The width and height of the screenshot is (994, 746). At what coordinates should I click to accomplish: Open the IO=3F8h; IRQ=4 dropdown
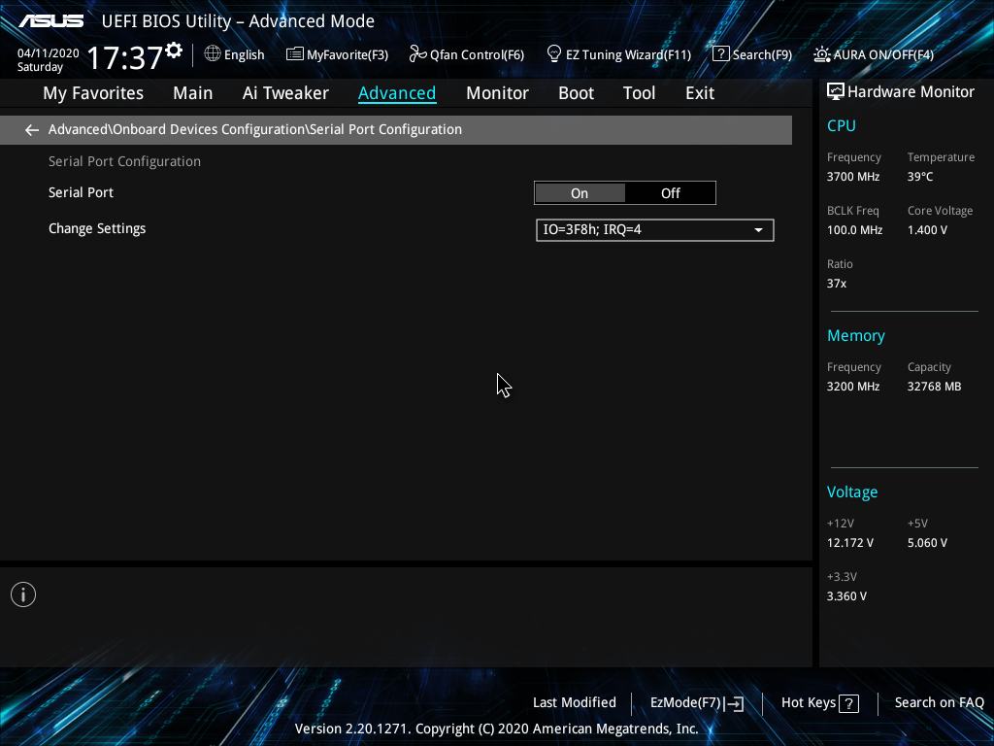[x=655, y=230]
